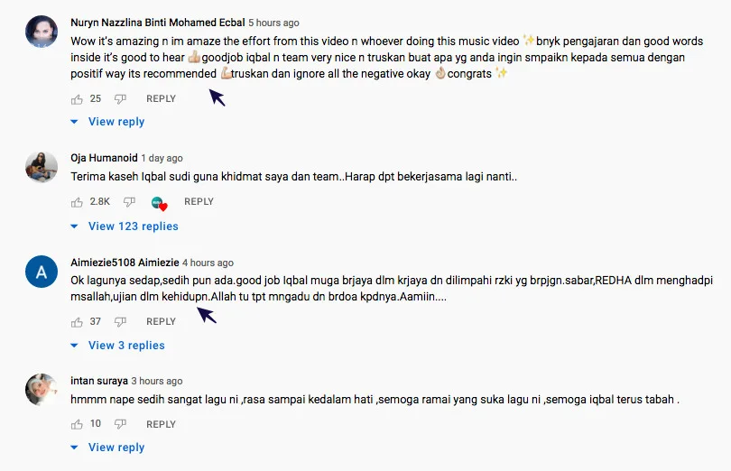Dislike Nuryn Nazzlina's comment
731x471 pixels.
coord(120,99)
